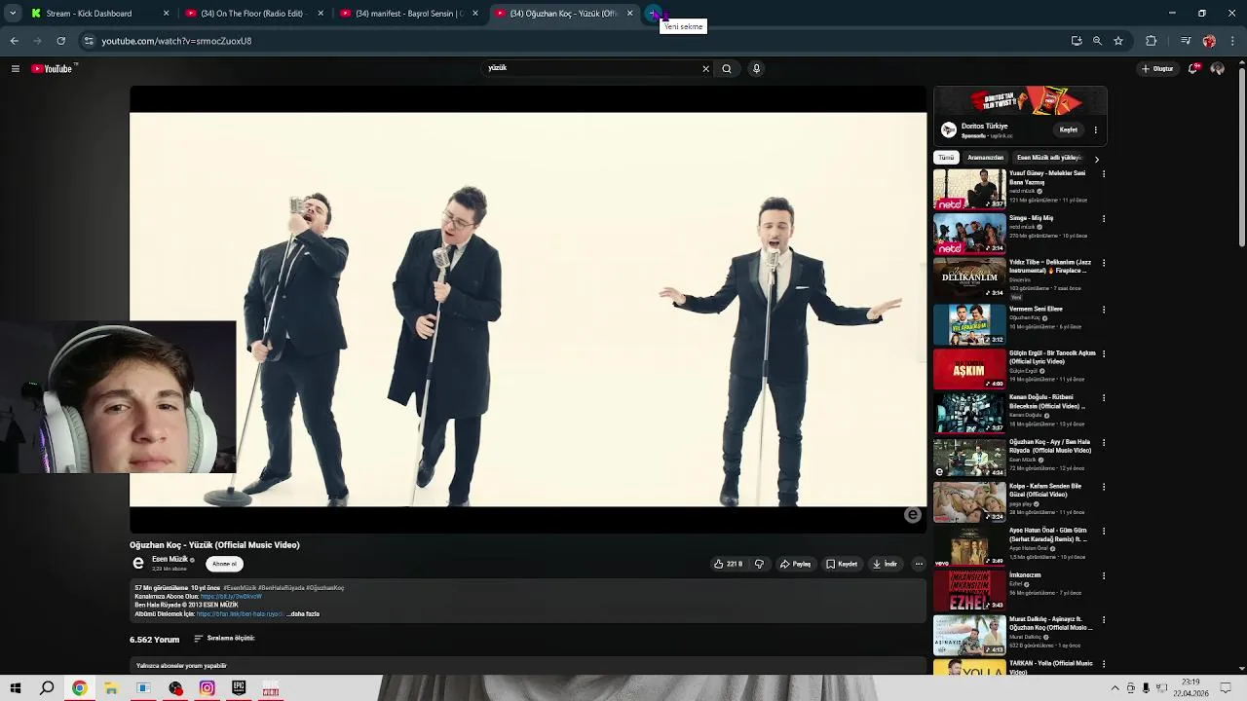Open more actions menu under the video
Viewport: 1247px width, 701px height.
[918, 564]
